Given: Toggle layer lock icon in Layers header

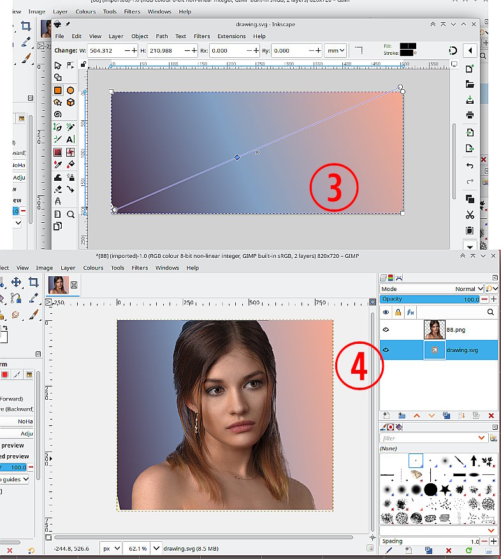Looking at the screenshot, I should (398, 313).
